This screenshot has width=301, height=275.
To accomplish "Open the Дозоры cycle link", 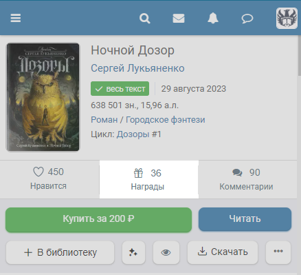I will (x=133, y=134).
